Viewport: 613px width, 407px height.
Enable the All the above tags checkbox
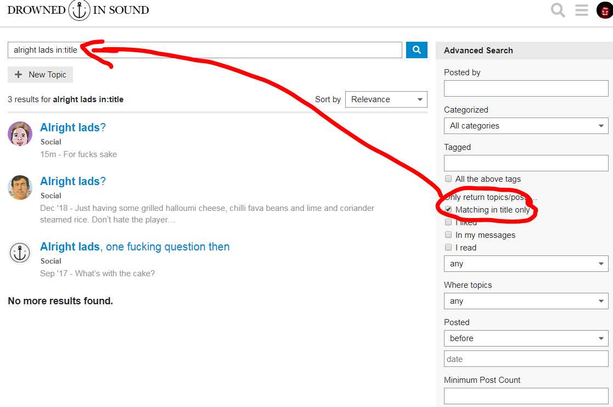click(448, 179)
